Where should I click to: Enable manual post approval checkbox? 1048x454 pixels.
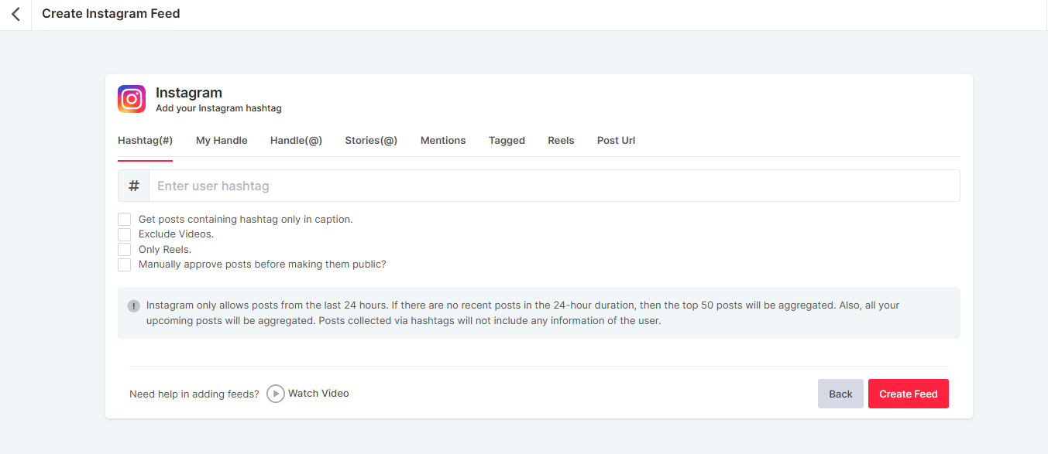(x=125, y=265)
